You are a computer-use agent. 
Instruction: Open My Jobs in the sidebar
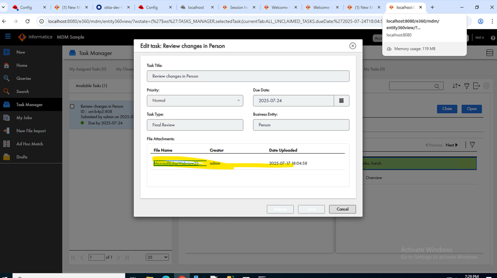(x=24, y=118)
